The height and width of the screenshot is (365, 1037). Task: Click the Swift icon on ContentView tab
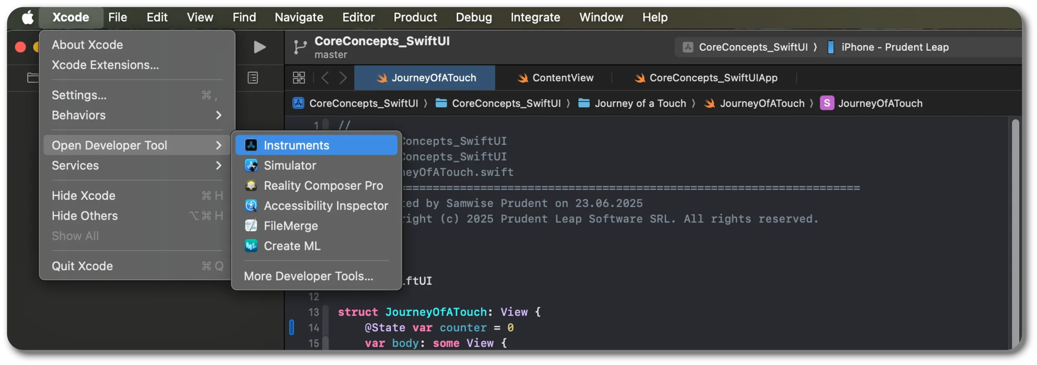click(x=522, y=78)
